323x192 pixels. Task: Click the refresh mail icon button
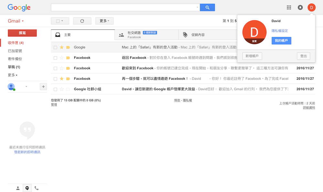tap(82, 21)
